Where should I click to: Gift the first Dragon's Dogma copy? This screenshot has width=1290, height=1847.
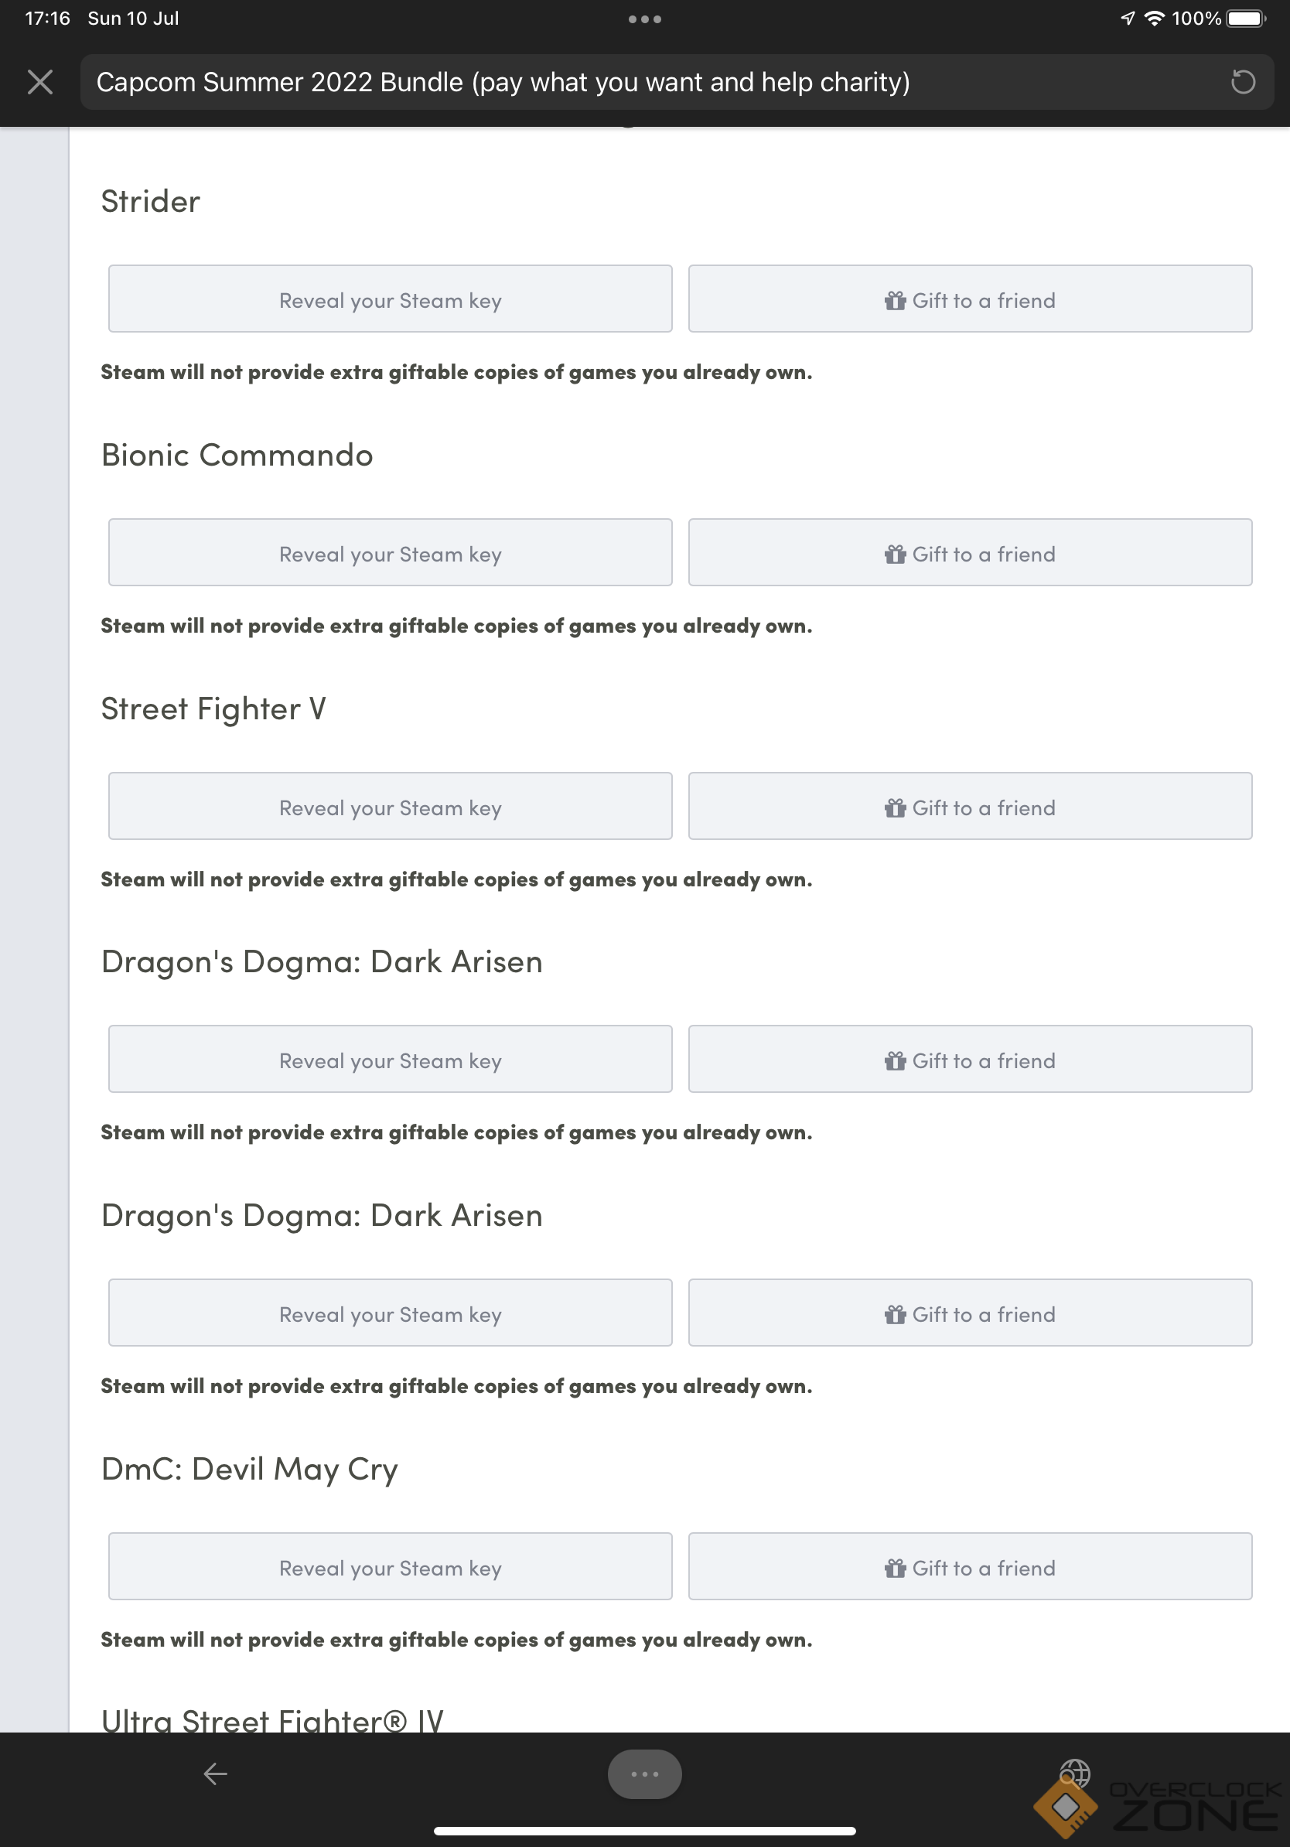970,1060
